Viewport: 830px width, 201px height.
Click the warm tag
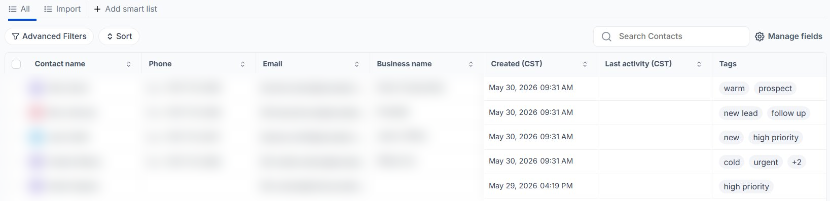pos(734,89)
